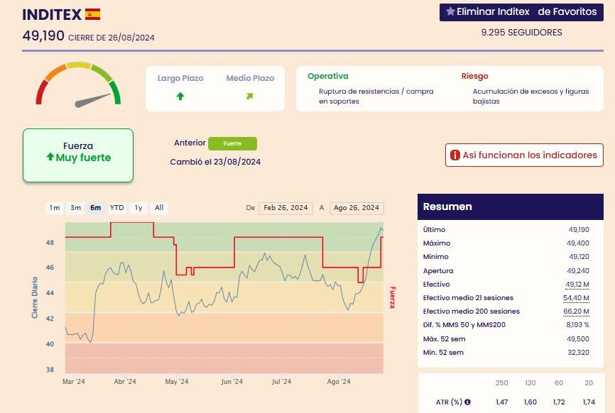615x413 pixels.
Task: Click the star icon in favorites button
Action: [x=451, y=11]
